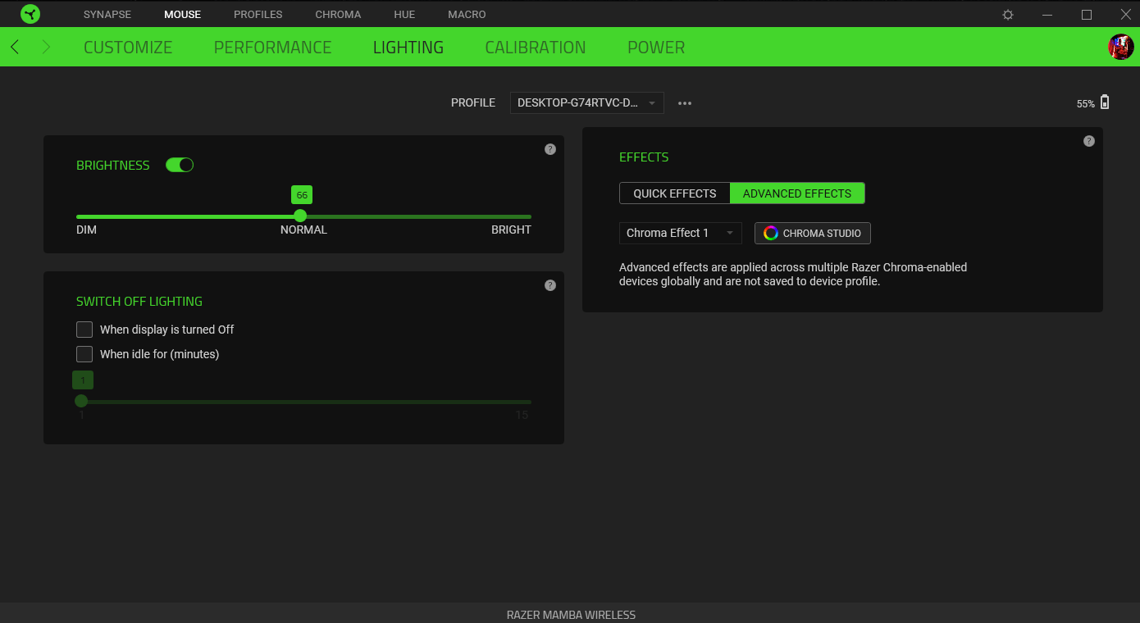This screenshot has width=1140, height=623.
Task: Open the settings gear icon
Action: pyautogui.click(x=1008, y=15)
